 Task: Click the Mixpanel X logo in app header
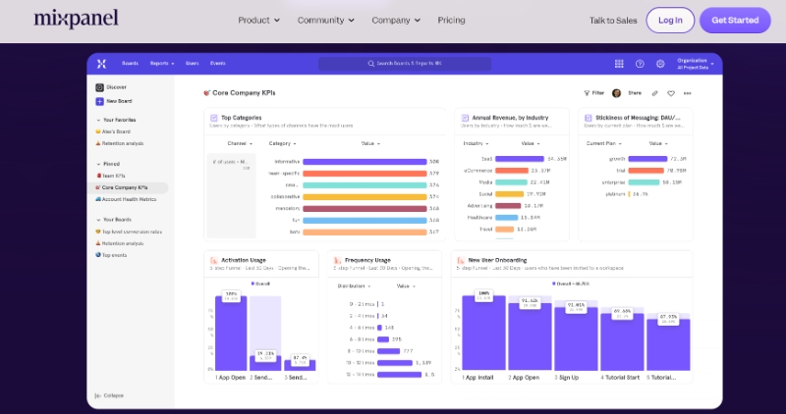click(x=100, y=64)
